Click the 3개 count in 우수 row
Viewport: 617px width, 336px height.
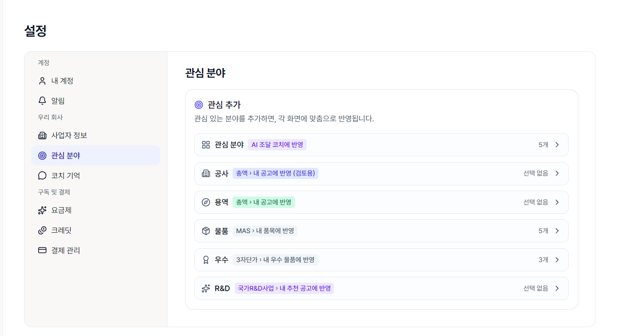[x=543, y=260]
